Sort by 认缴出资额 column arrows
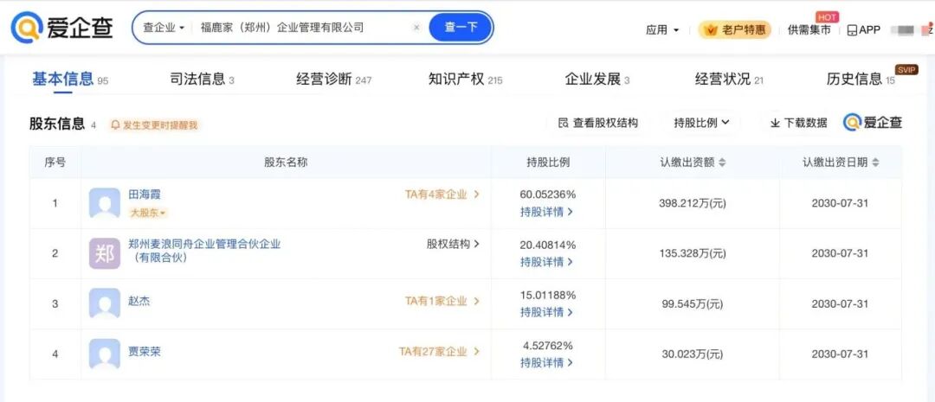935x402 pixels. tap(722, 163)
